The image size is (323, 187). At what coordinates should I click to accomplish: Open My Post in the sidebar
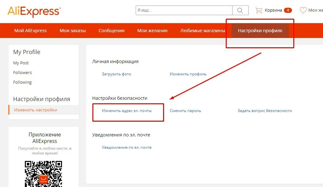(21, 63)
